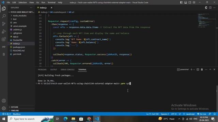Split the terminal

(198, 69)
